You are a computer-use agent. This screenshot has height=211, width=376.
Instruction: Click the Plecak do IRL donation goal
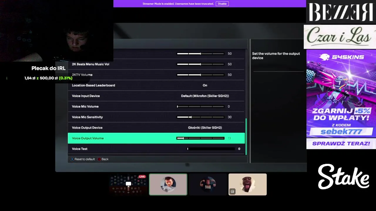point(48,68)
